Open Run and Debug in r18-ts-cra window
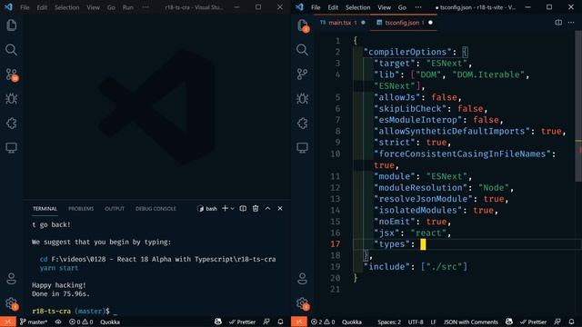The image size is (582, 327). 12,99
